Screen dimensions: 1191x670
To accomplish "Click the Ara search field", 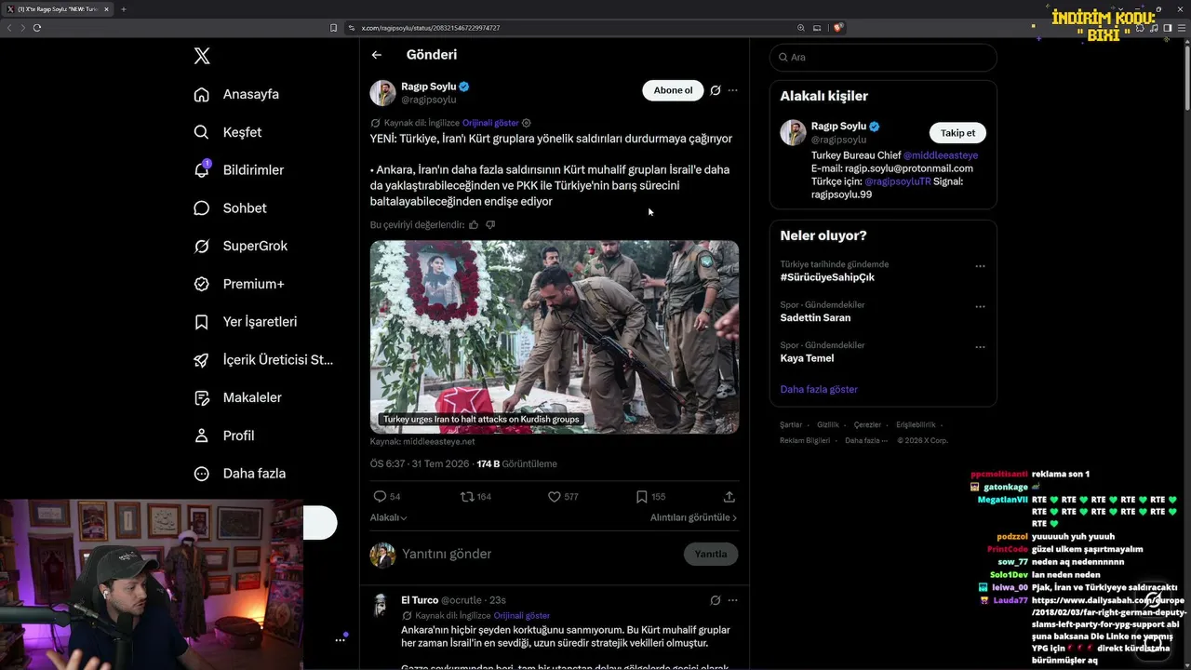I will coord(883,58).
